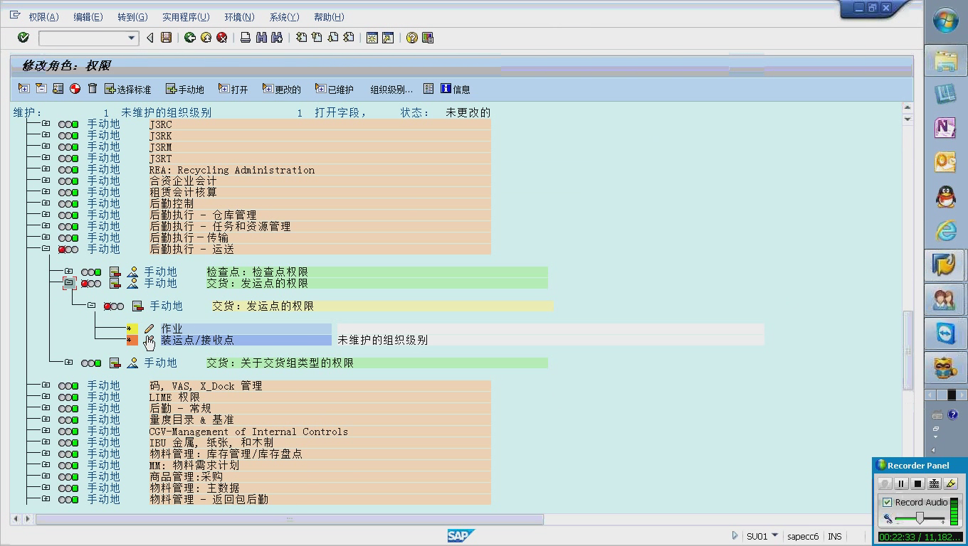Open TeamViewer from the taskbar
Screen dimensions: 968x546
pos(945,333)
